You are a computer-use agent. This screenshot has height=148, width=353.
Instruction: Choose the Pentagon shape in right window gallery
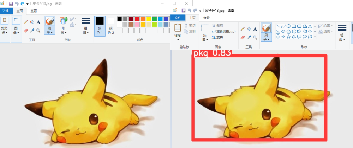289,31
